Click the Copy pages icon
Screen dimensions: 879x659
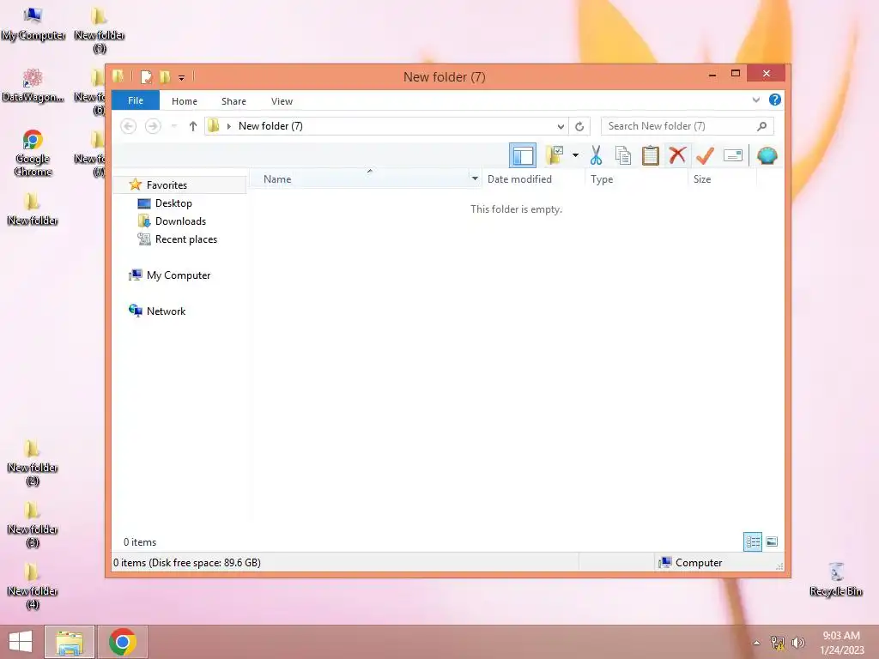[623, 155]
